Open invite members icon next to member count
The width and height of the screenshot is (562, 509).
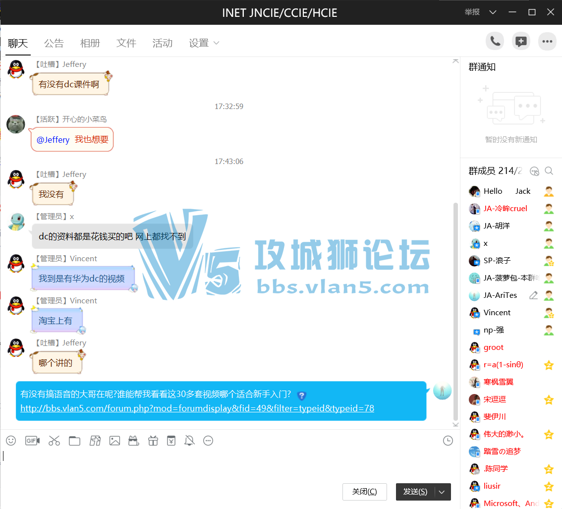(534, 171)
